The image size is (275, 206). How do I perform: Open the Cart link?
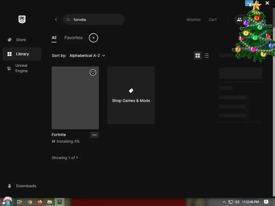(x=213, y=20)
